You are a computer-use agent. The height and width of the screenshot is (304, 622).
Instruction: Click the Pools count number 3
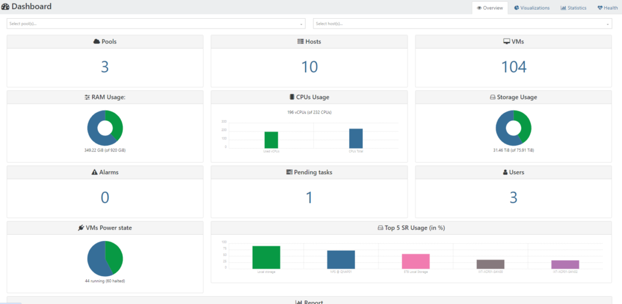104,67
